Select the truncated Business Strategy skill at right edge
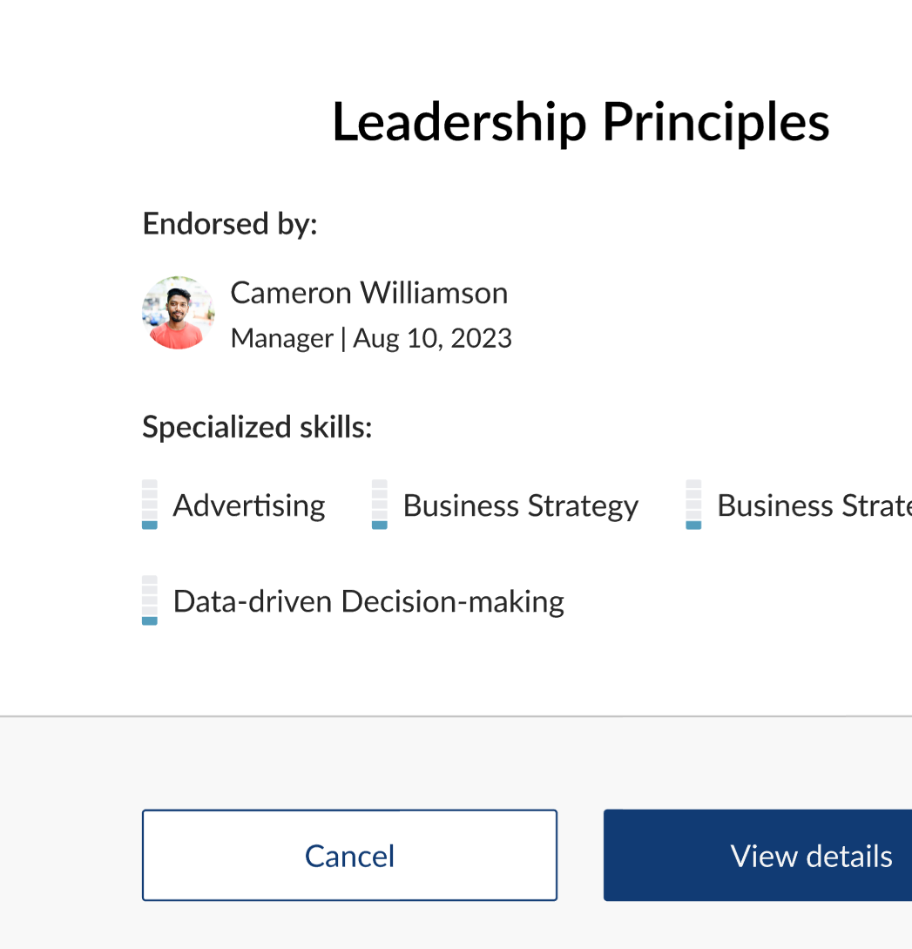912x949 pixels. click(814, 506)
